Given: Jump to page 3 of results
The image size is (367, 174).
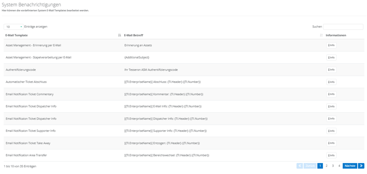Looking at the screenshot, I should pyautogui.click(x=333, y=166).
